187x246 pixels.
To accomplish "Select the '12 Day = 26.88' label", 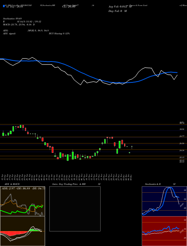I will pos(14,7).
